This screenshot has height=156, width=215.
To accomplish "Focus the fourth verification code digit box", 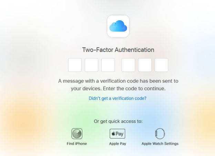I will coord(128,65).
